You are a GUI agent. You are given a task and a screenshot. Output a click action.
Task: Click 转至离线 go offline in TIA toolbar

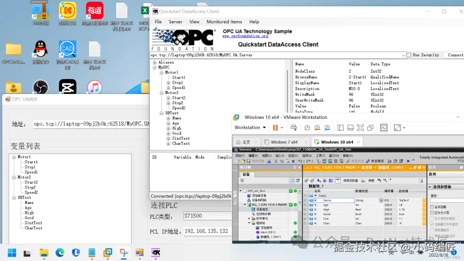375,161
